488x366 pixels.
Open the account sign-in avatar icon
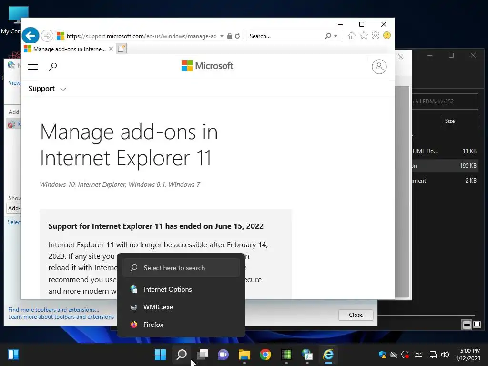coord(379,67)
